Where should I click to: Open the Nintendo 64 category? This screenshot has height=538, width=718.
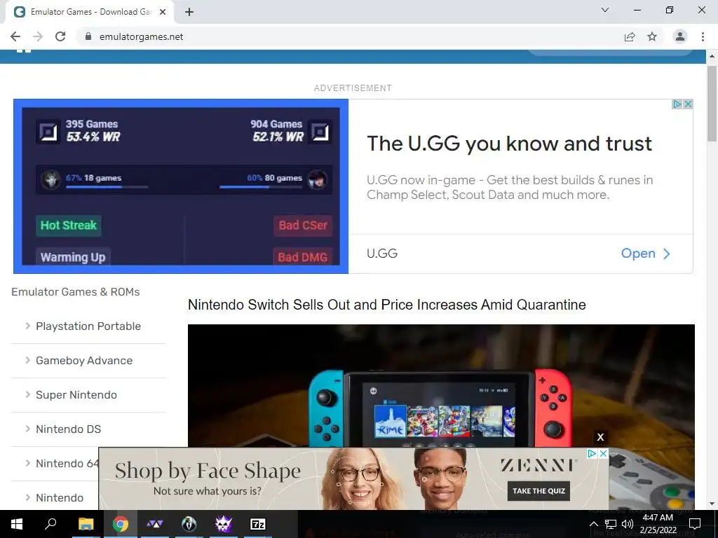[67, 464]
